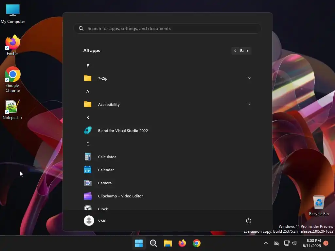Click the # letter header
The image size is (335, 251).
88,65
